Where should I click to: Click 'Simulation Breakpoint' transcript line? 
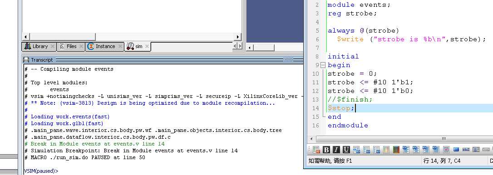[131, 151]
